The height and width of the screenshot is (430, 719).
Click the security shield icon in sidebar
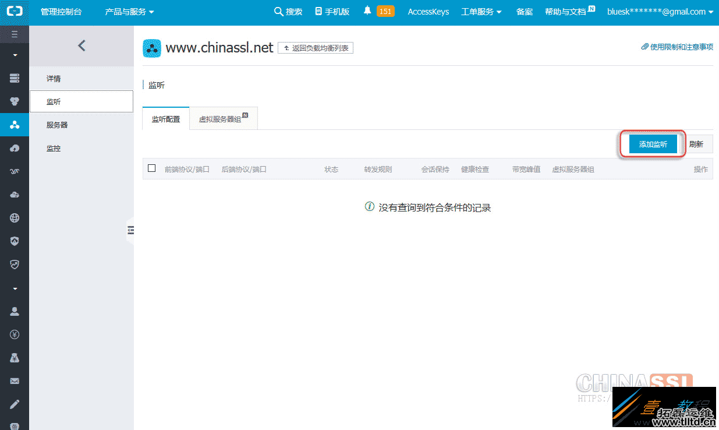(15, 241)
